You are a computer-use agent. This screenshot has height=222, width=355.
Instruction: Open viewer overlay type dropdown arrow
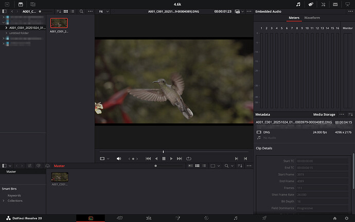[x=108, y=158]
